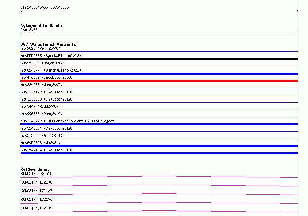Image resolution: width=308 pixels, height=216 pixels.
Task: Open variant nsv5559866 (ByrskaBishop2022)
Action: click(51, 56)
